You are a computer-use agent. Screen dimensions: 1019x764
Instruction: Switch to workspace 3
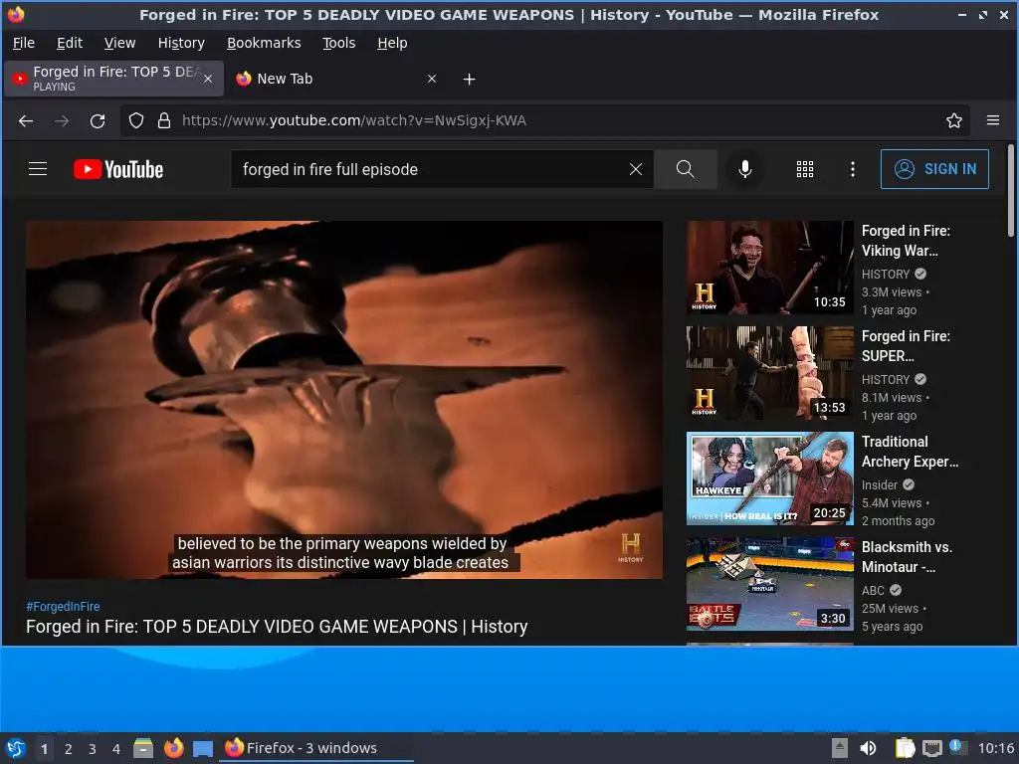coord(93,749)
